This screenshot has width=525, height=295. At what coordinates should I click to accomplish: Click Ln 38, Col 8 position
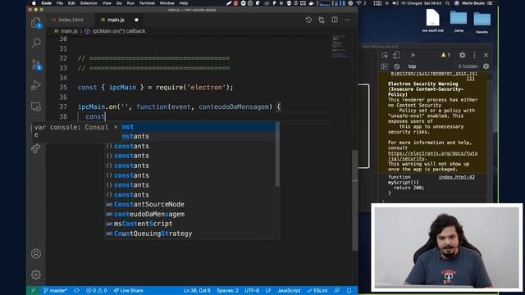click(x=197, y=291)
